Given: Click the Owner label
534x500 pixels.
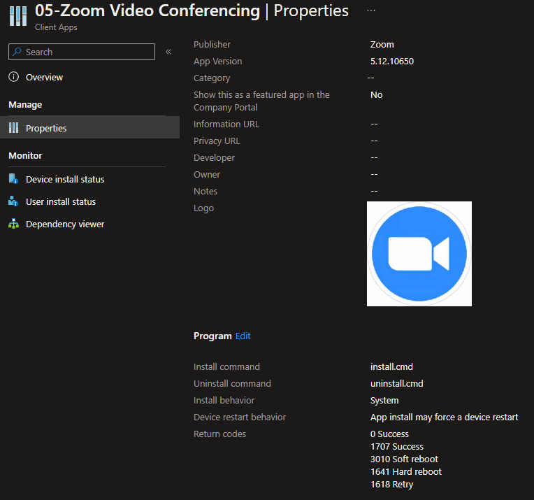Looking at the screenshot, I should point(207,175).
